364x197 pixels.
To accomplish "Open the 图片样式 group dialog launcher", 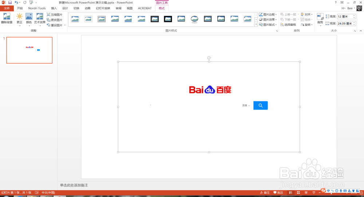I will point(277,31).
